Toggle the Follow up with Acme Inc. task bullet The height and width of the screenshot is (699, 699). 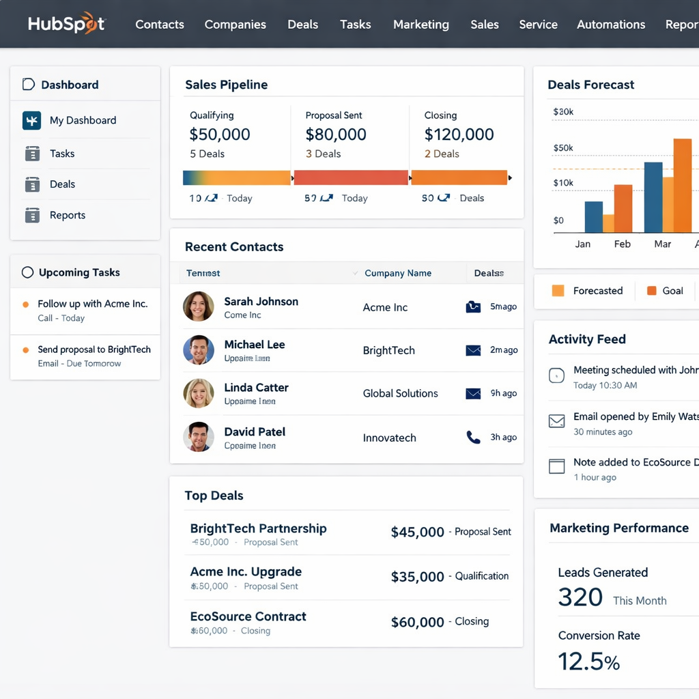(x=26, y=304)
